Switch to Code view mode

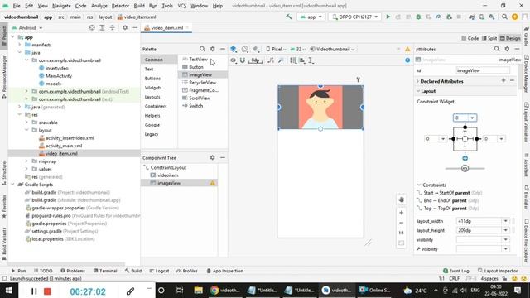coord(470,38)
